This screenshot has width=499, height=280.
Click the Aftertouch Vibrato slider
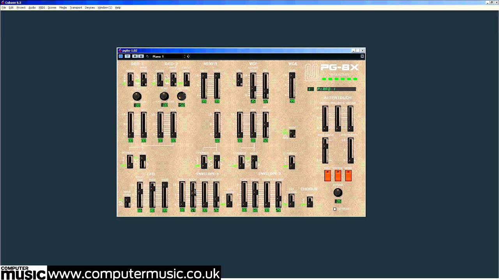[x=325, y=119]
